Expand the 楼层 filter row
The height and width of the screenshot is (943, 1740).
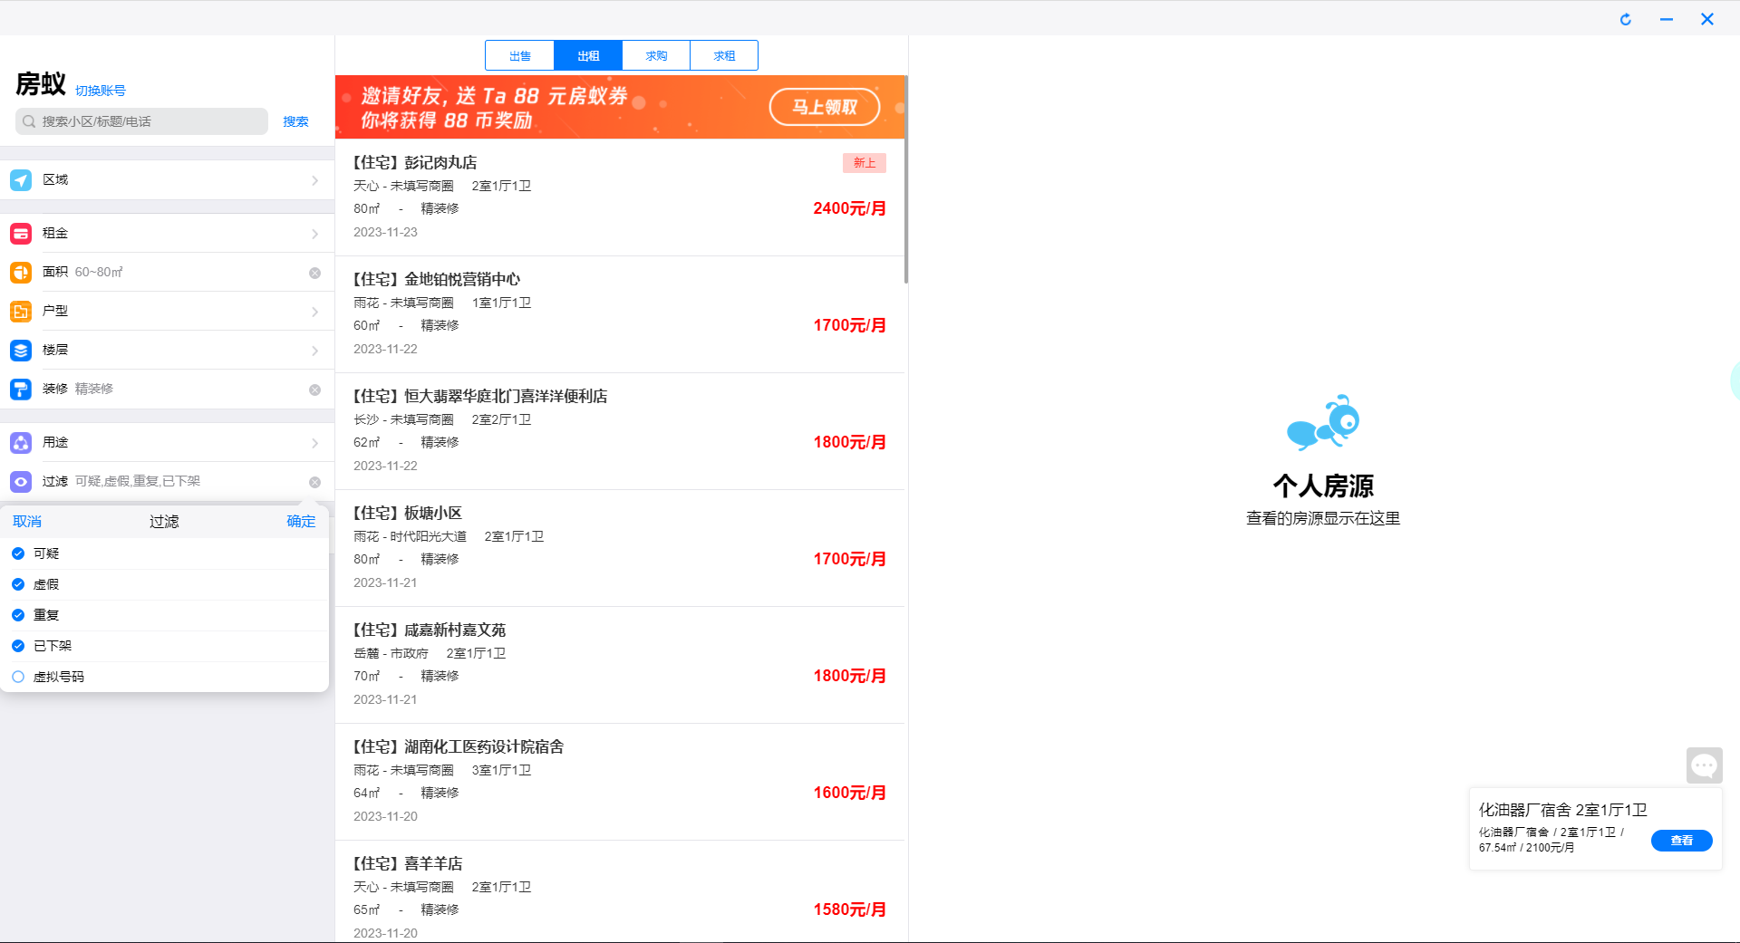167,351
